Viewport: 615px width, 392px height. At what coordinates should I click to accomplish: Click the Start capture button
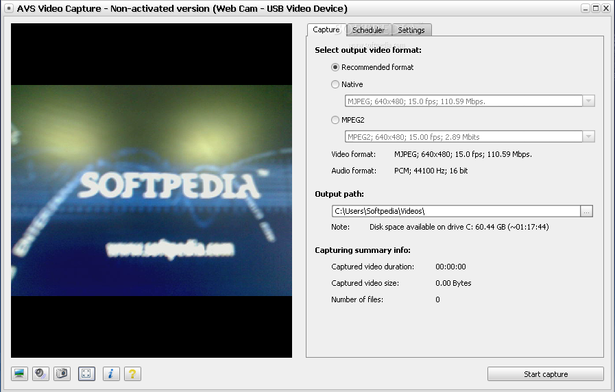point(546,374)
